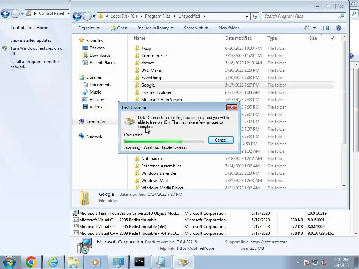
Task: Click Control Panel Home link
Action: pos(29,27)
